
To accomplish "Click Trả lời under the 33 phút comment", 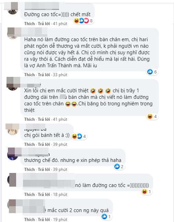I will [44, 75].
